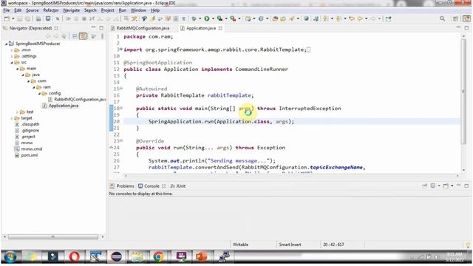Toggle Show Whitespace Characters pilcrow icon
This screenshot has width=473, height=266.
coord(184,18)
